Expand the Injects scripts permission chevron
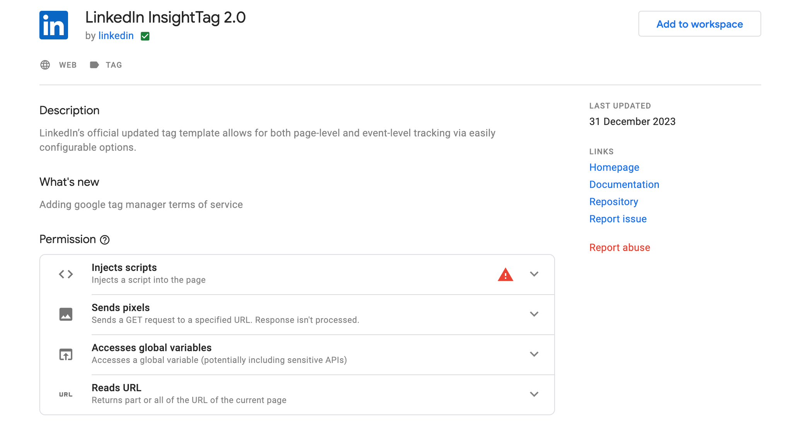The height and width of the screenshot is (436, 792). 534,274
